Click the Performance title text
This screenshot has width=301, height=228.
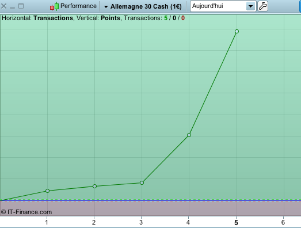click(78, 6)
